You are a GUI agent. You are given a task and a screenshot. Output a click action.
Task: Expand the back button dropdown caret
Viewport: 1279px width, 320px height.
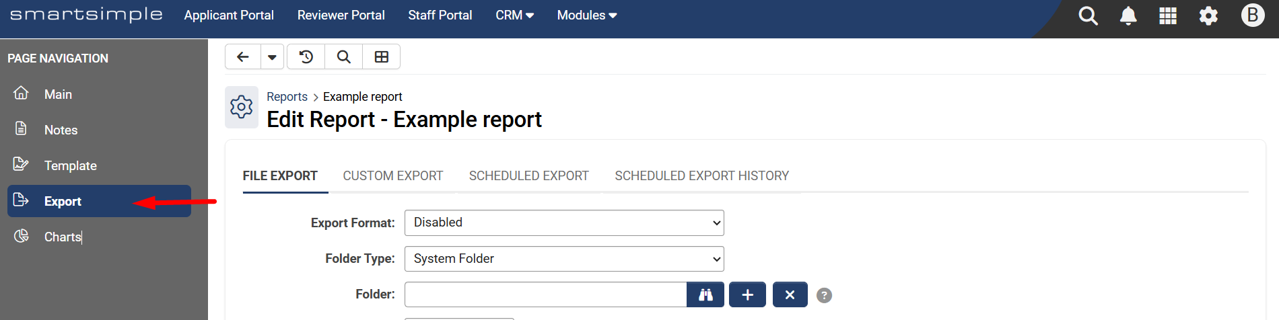pyautogui.click(x=272, y=57)
